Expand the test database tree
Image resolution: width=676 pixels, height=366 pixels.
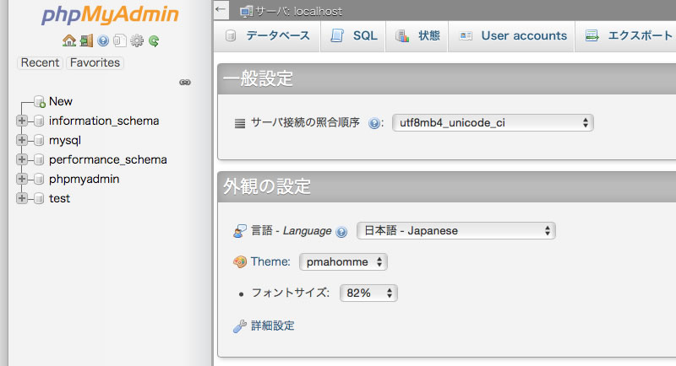pyautogui.click(x=22, y=198)
